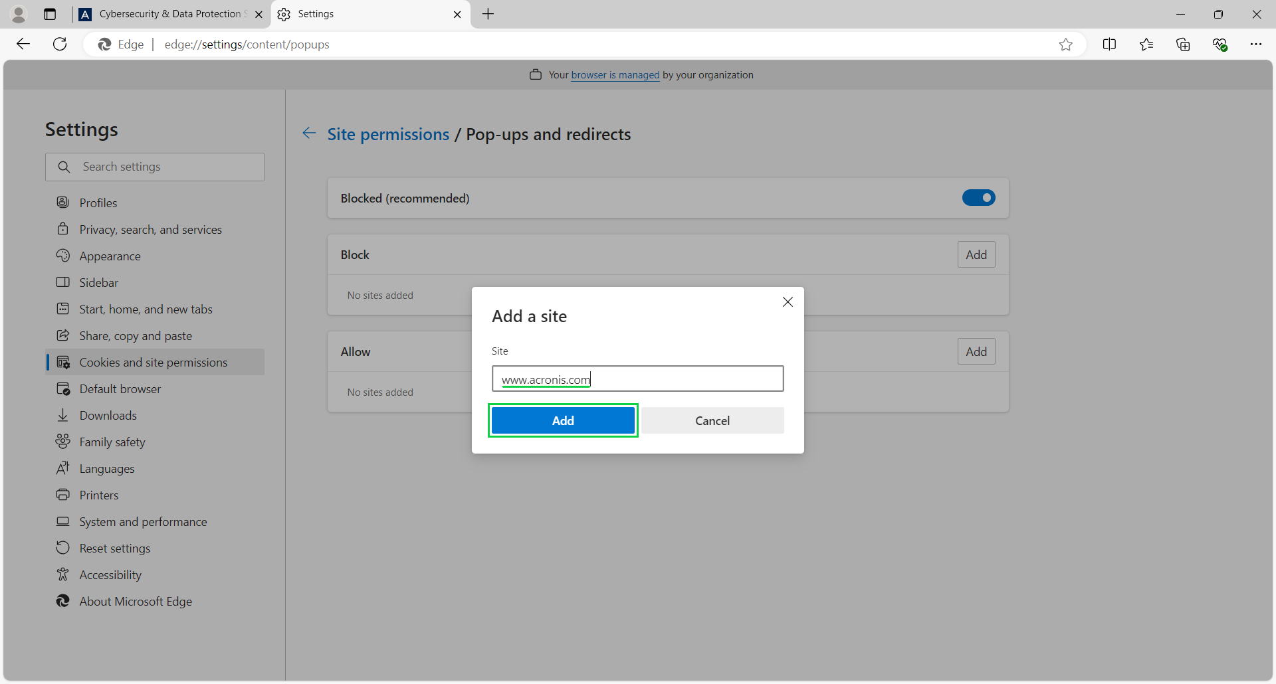This screenshot has width=1276, height=684.
Task: Close the Add a site dialog
Action: 788,301
